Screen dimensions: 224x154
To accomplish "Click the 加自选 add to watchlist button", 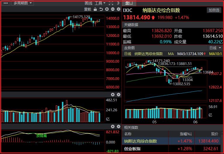I will 214,10.
